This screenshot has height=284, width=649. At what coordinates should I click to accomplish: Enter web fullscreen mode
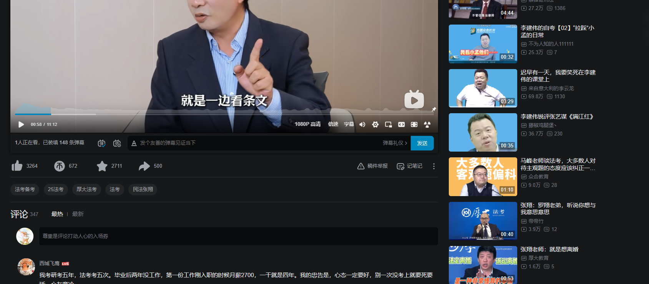[414, 124]
